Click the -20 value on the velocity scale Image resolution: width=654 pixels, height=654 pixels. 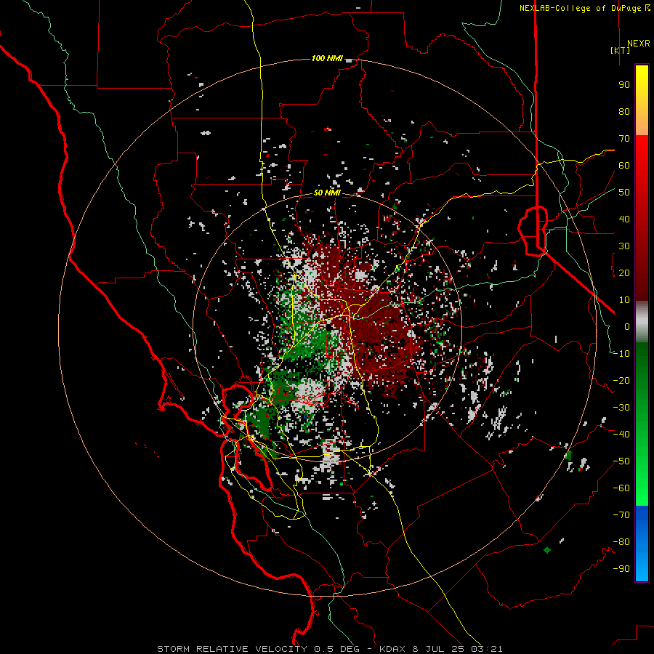pos(621,381)
